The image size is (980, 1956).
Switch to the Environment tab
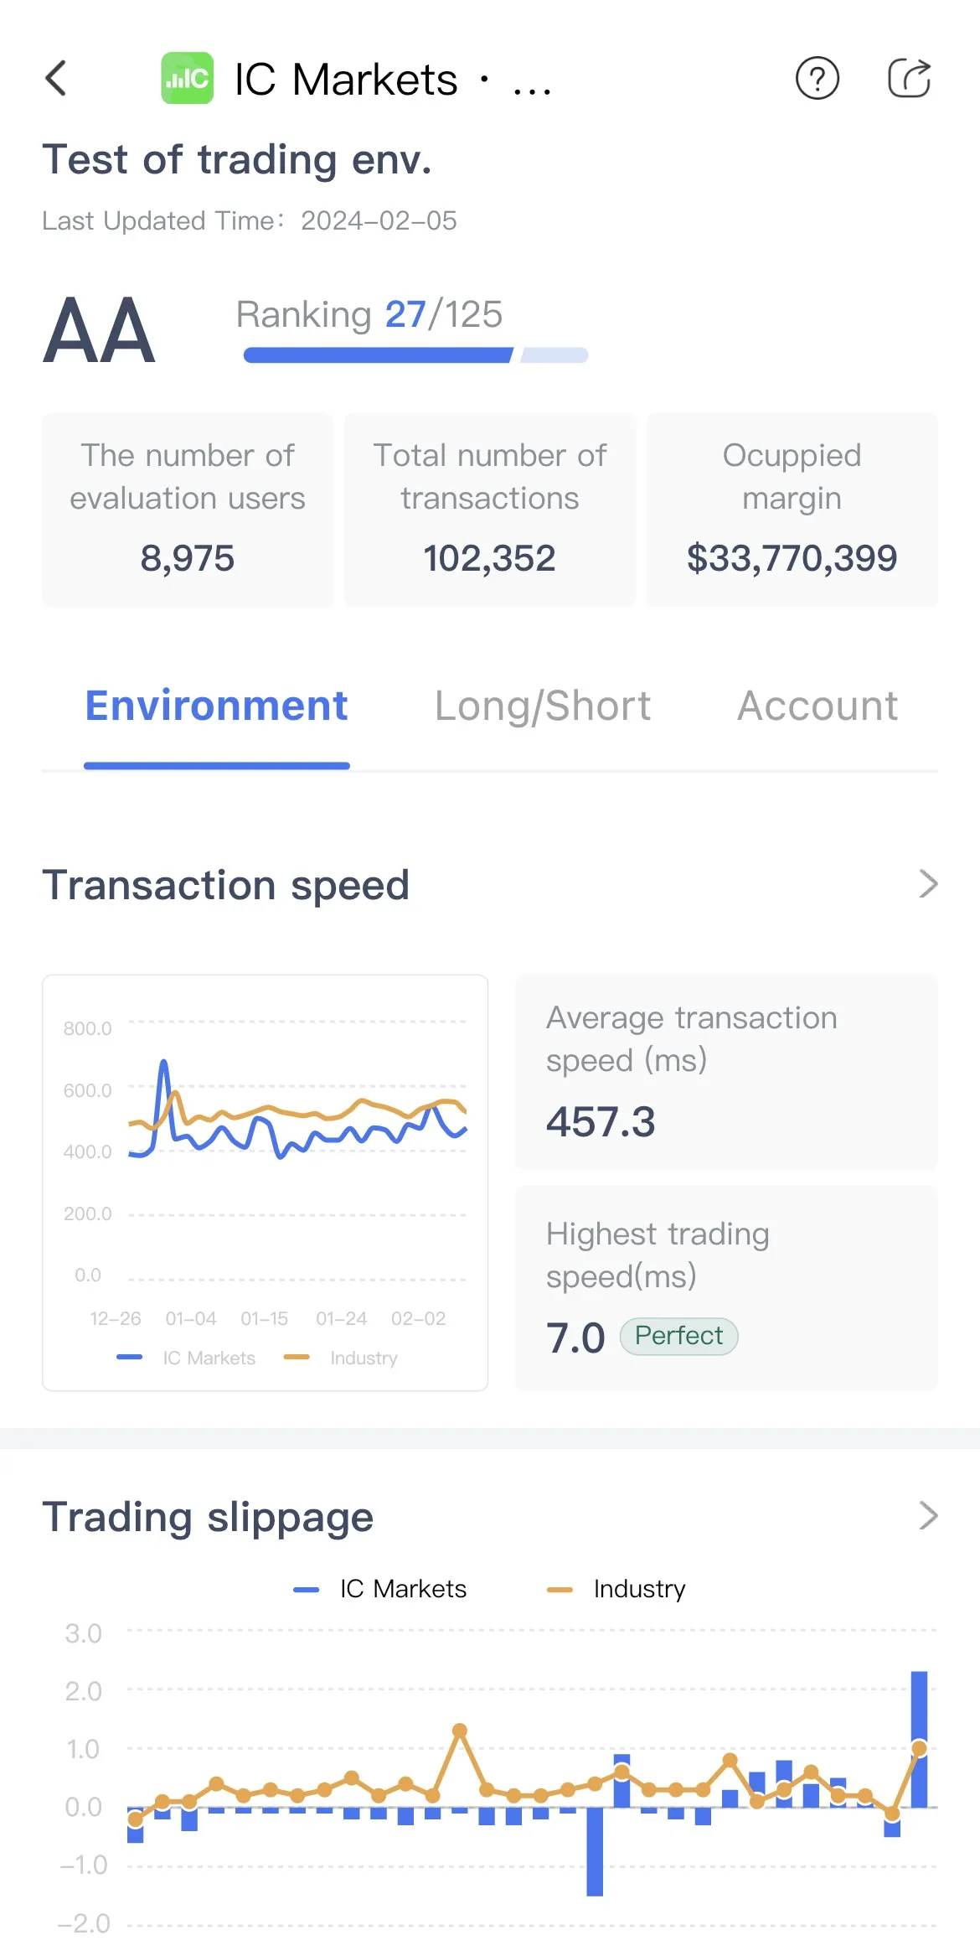[x=216, y=706]
